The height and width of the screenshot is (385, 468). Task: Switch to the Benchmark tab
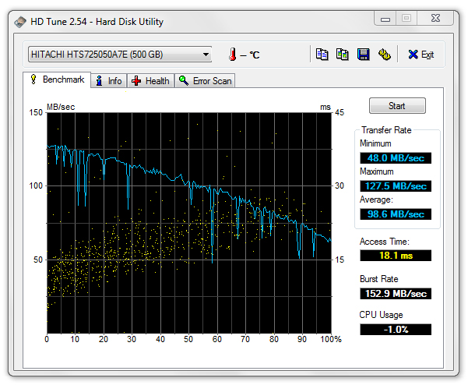point(56,80)
